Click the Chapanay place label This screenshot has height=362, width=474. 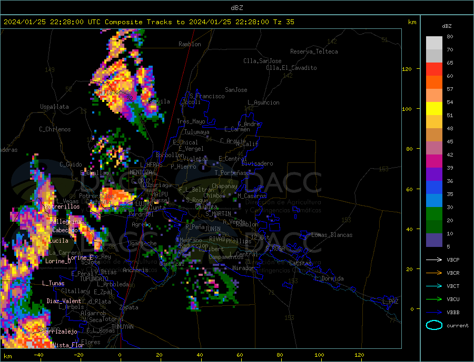(x=224, y=186)
